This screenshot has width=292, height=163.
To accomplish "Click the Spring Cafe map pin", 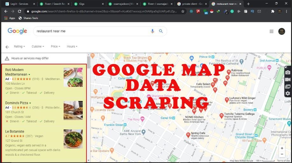I will coord(188,135).
